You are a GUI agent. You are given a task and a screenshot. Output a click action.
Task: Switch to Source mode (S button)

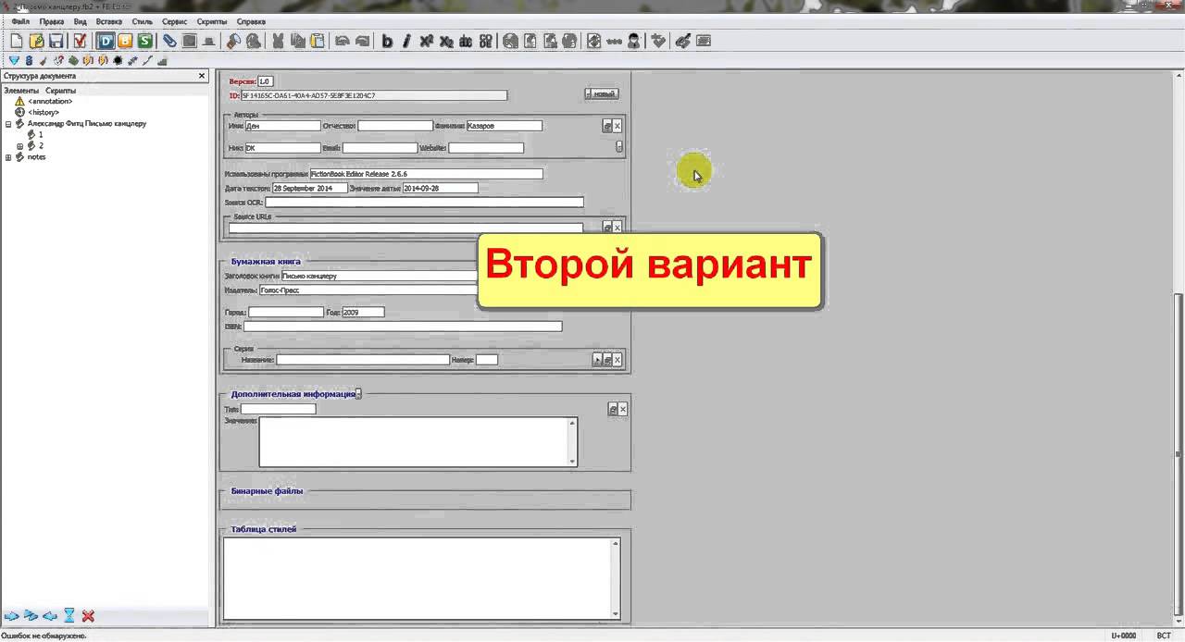coord(145,41)
